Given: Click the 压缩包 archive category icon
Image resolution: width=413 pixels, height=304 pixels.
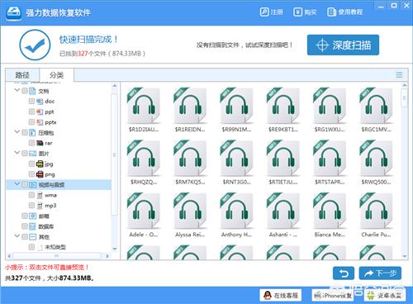Looking at the screenshot, I should tap(32, 133).
